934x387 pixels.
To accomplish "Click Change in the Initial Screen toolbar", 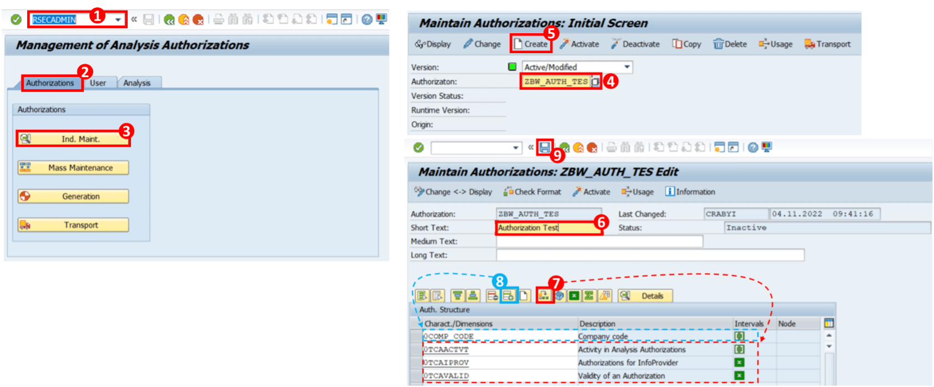I will [482, 44].
